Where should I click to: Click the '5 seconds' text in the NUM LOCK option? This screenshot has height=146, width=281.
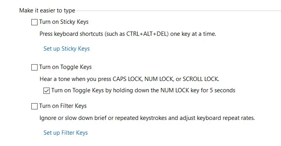click(222, 90)
